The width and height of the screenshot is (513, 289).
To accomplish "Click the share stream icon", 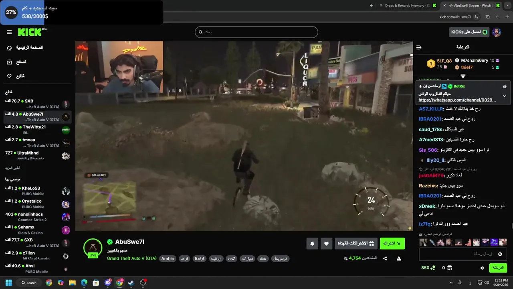I will click(x=385, y=258).
